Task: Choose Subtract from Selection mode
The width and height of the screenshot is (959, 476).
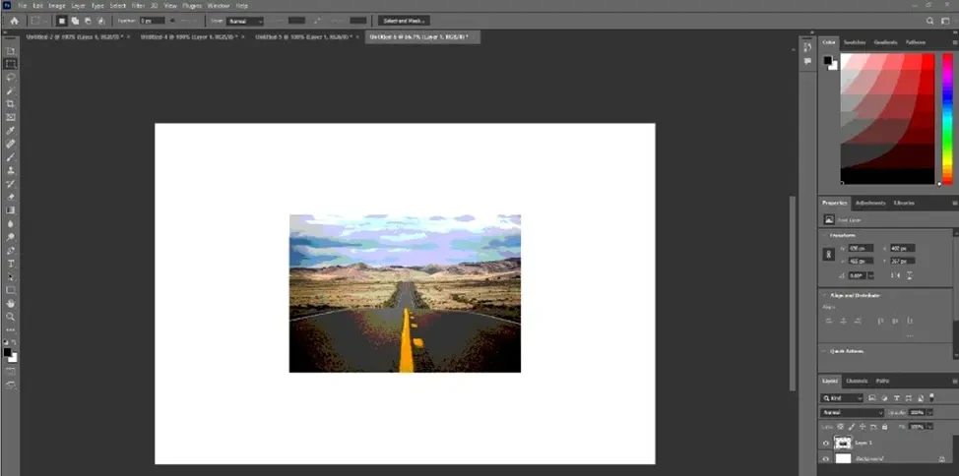Action: (88, 21)
